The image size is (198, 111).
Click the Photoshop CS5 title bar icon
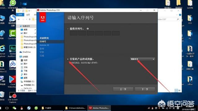(38, 10)
